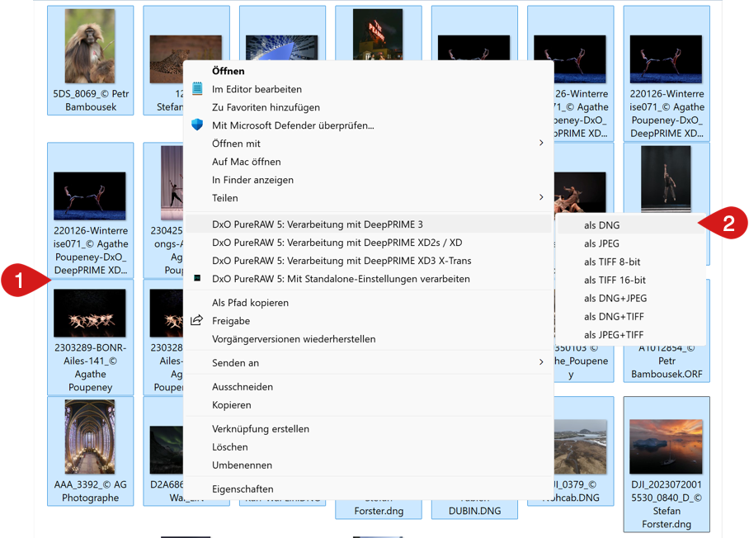Select the 2303289-BONR-Ailes-141 Agathe Poupeney thumbnail
Screen dimensions: 749x538
(x=90, y=313)
